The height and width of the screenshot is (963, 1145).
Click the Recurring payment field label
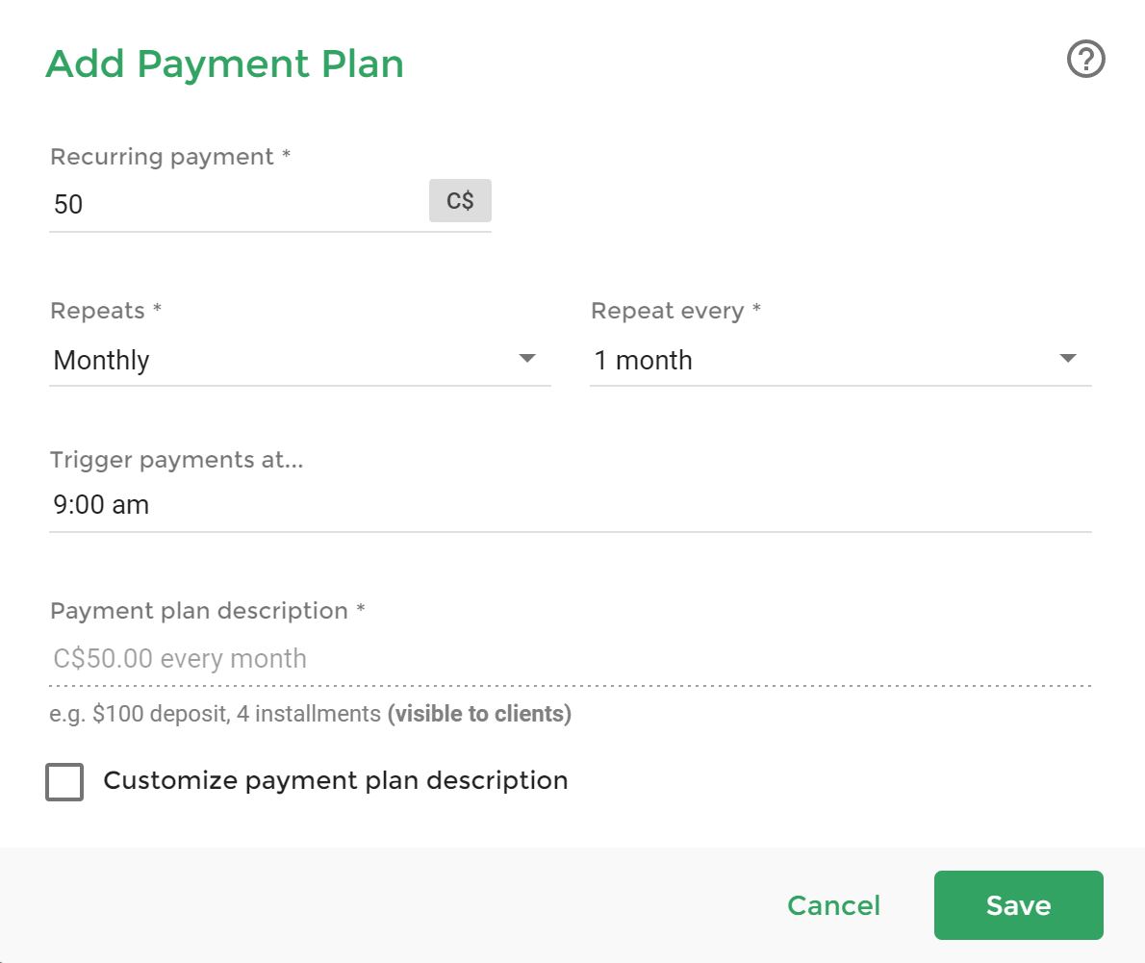coord(169,157)
